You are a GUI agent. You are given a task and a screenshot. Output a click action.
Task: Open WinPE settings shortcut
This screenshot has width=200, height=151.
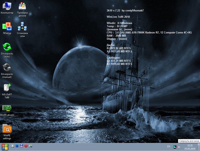[x=7, y=129]
